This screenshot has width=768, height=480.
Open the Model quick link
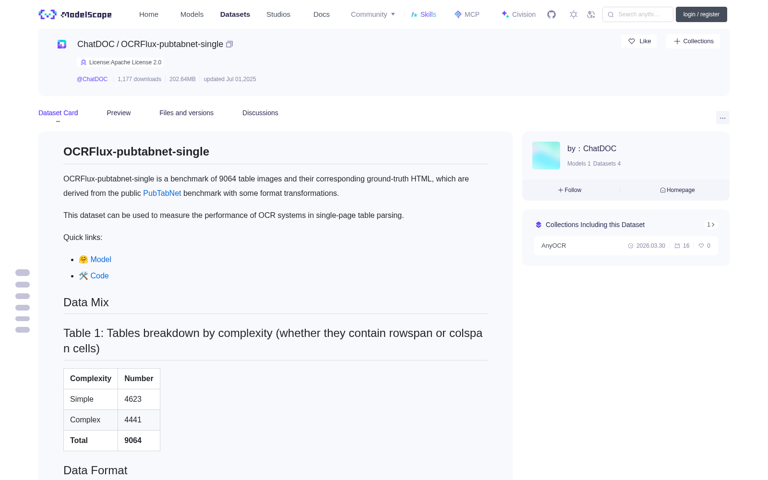101,259
